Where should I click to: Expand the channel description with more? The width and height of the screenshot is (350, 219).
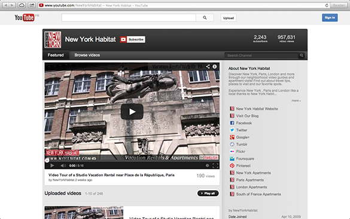pyautogui.click(x=296, y=101)
